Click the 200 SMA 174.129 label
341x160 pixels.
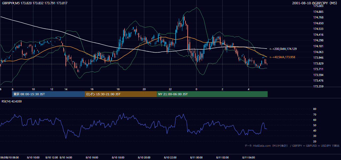(x=283, y=49)
